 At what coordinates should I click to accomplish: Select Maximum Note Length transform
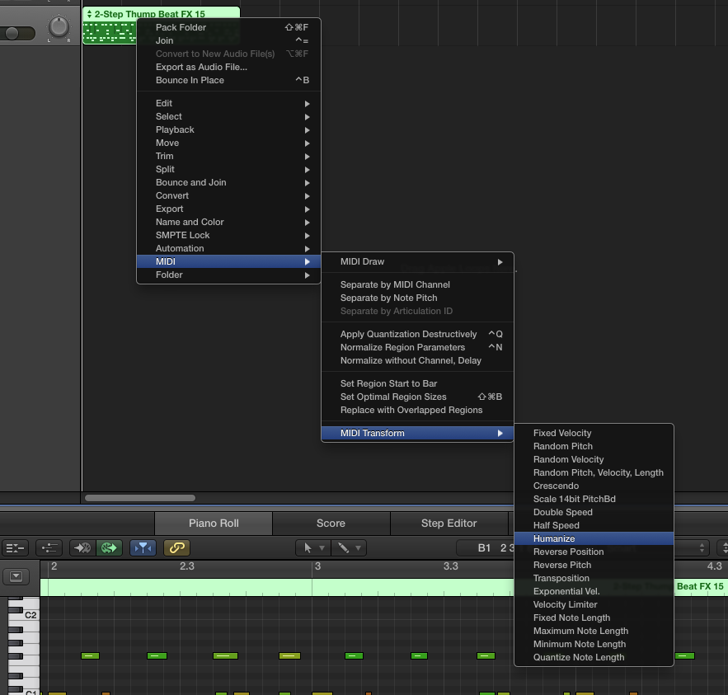[x=594, y=631]
